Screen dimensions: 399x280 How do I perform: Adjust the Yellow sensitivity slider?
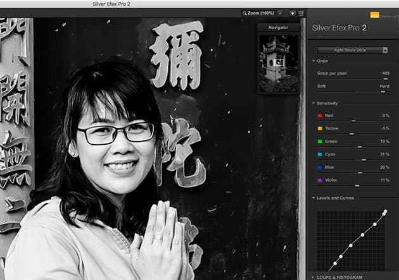click(x=351, y=134)
